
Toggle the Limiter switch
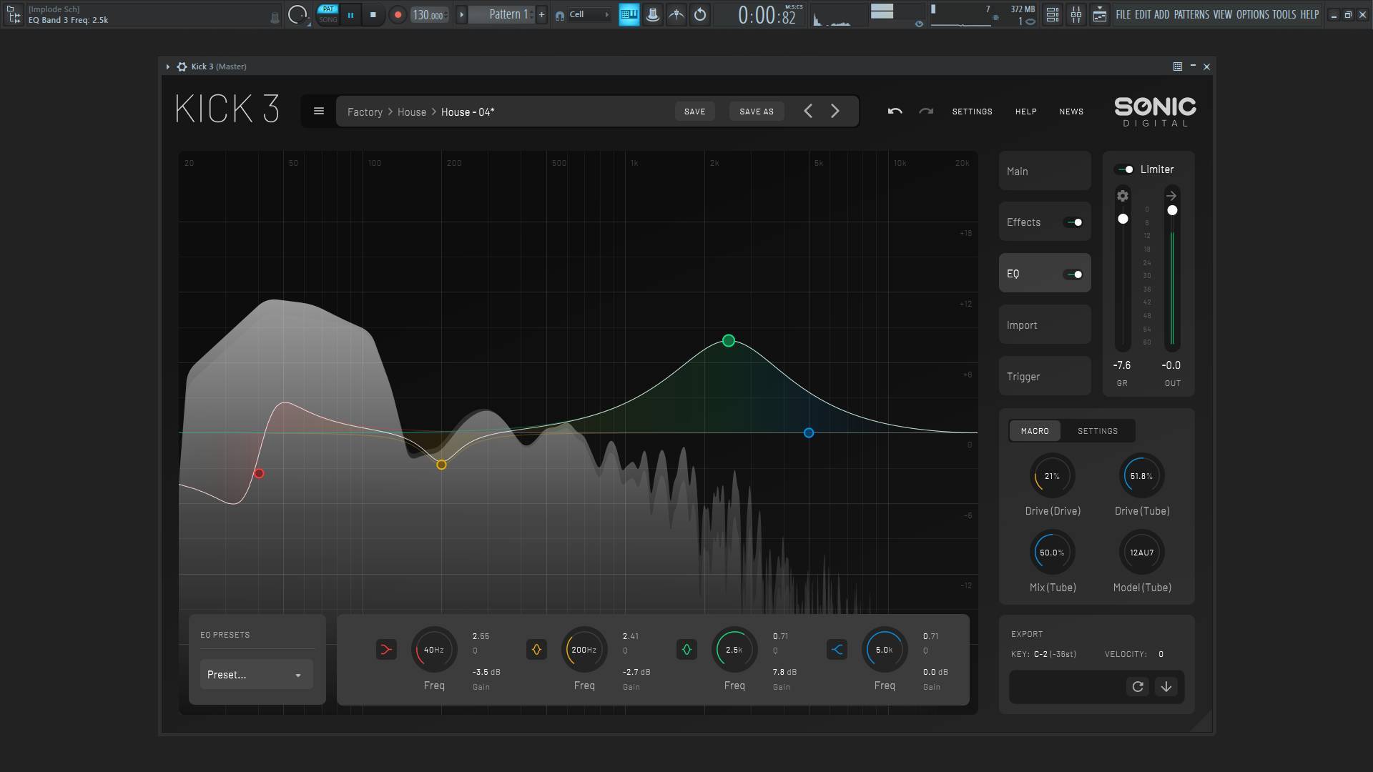coord(1124,170)
